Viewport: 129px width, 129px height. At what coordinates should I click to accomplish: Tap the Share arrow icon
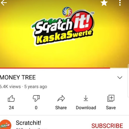61,98
